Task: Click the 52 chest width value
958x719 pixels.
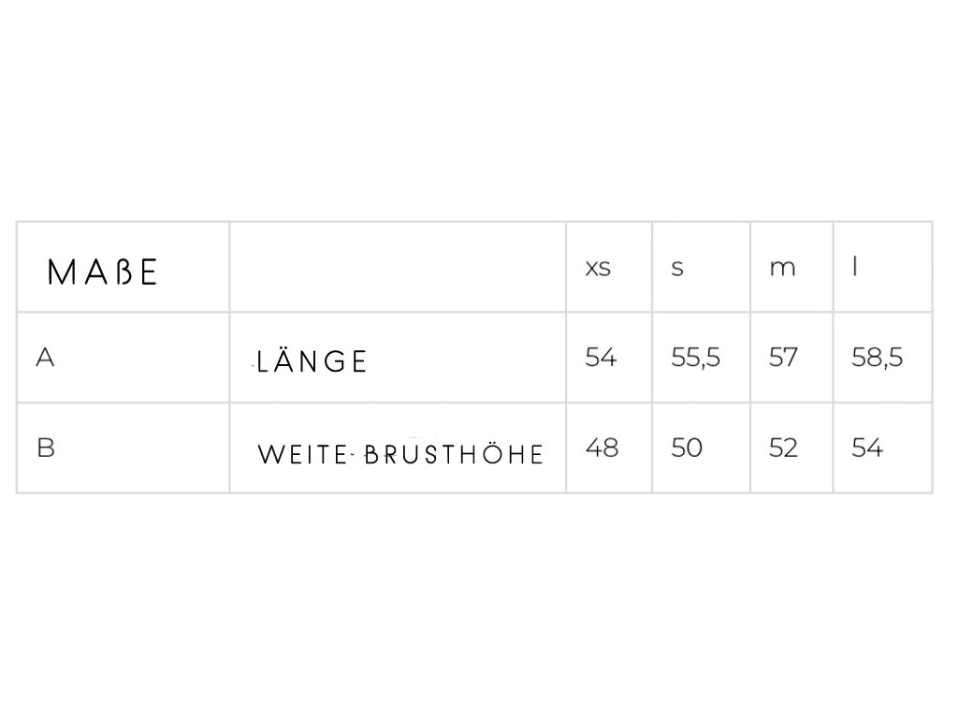Action: [783, 448]
